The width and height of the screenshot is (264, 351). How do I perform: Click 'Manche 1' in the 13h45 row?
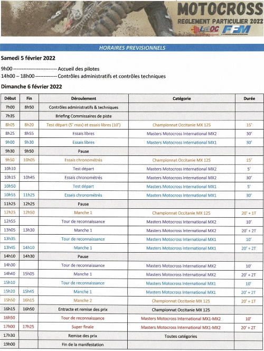83,248
